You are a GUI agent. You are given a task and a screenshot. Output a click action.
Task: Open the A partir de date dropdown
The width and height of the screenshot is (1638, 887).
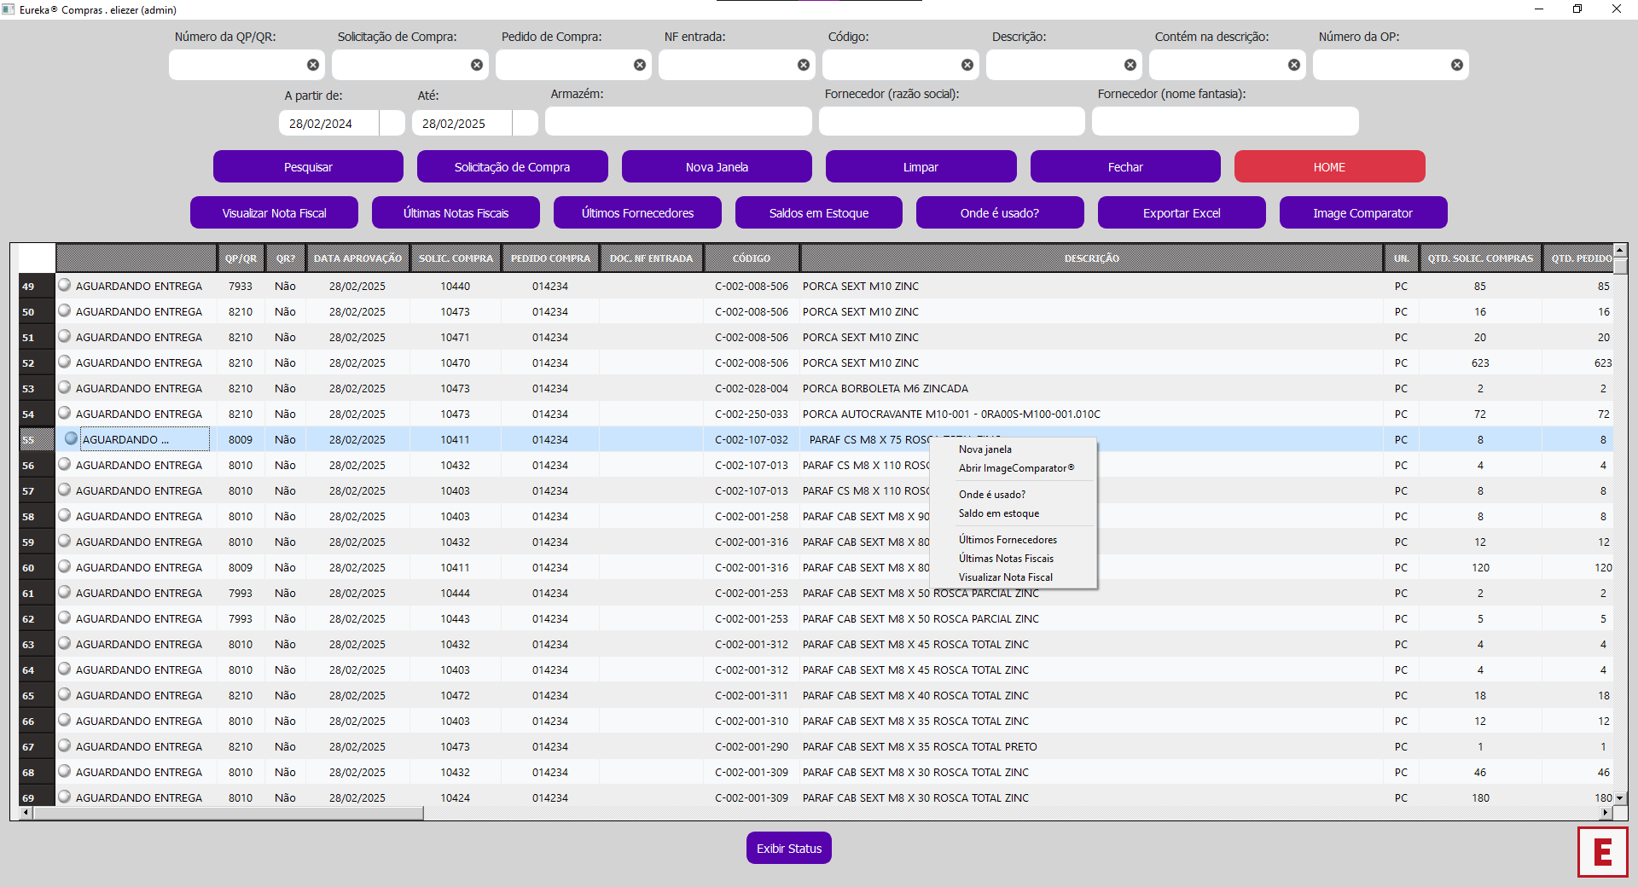(x=392, y=123)
